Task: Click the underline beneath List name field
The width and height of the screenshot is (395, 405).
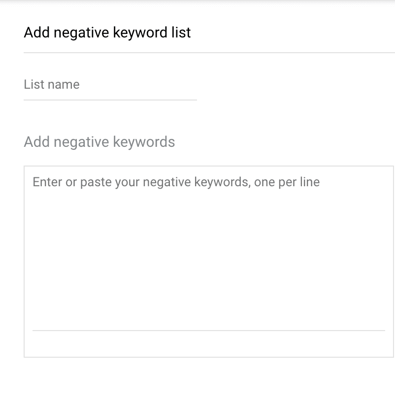Action: tap(109, 100)
